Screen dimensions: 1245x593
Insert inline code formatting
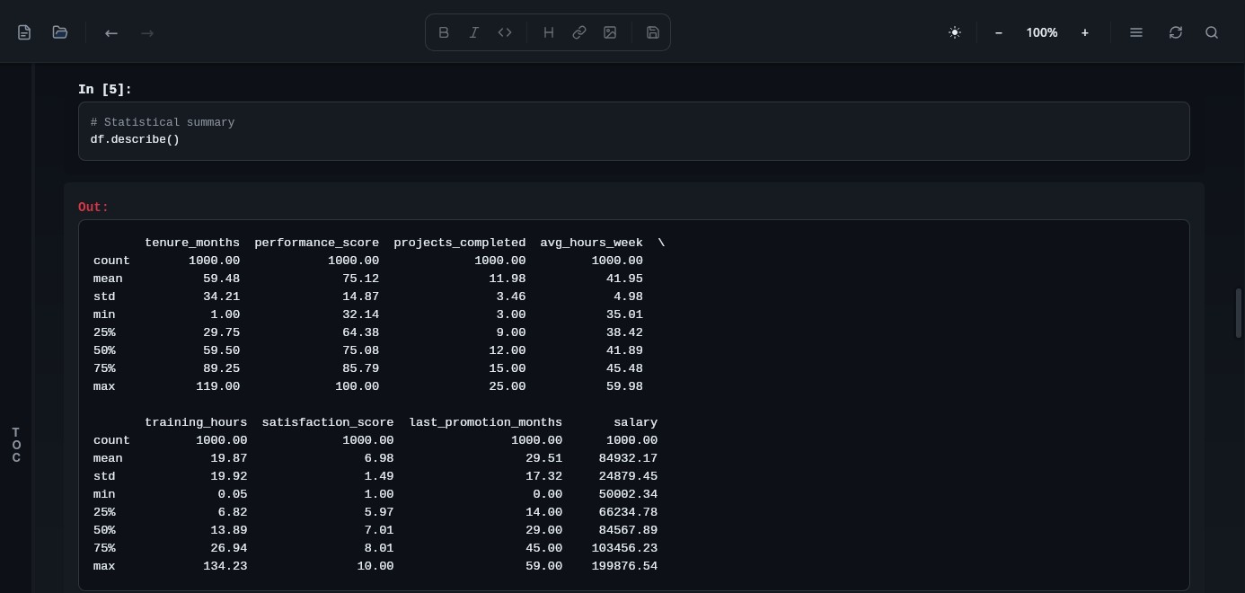(x=505, y=32)
